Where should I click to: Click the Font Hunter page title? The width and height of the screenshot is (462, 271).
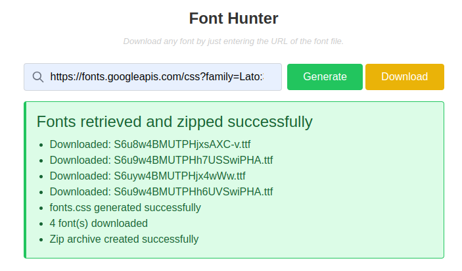click(x=233, y=18)
